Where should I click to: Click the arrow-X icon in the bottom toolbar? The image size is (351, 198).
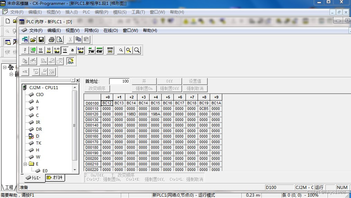(25, 72)
